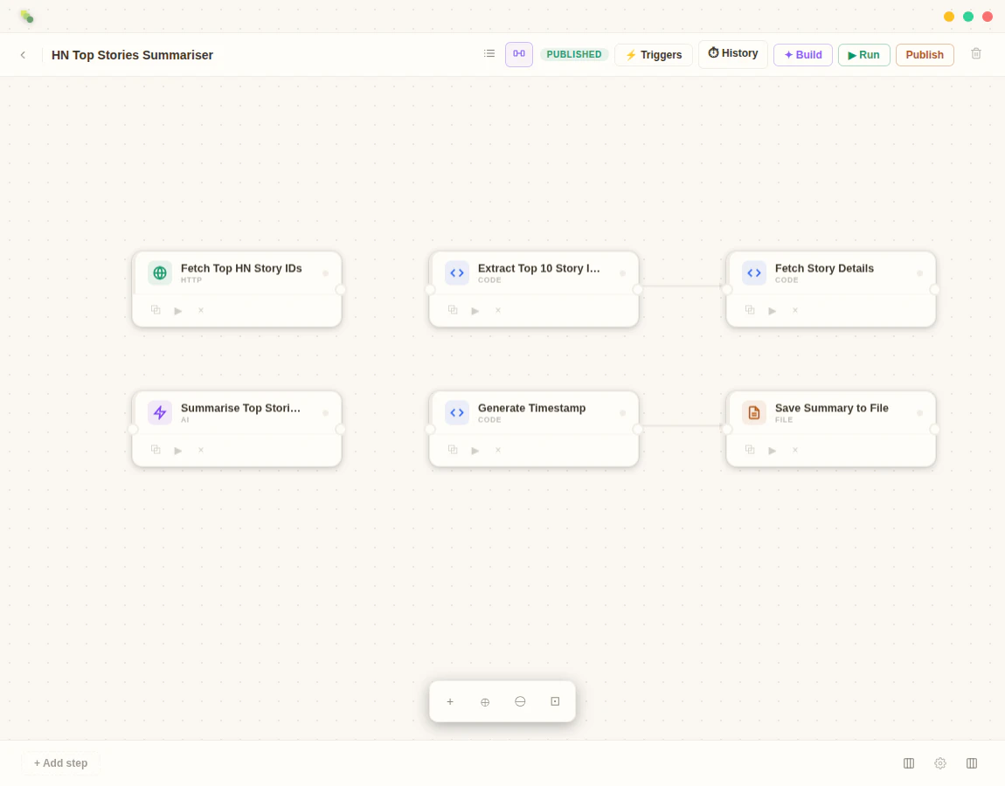This screenshot has height=786, width=1005.
Task: Remove the Summarise Top Stories step
Action: (x=201, y=451)
